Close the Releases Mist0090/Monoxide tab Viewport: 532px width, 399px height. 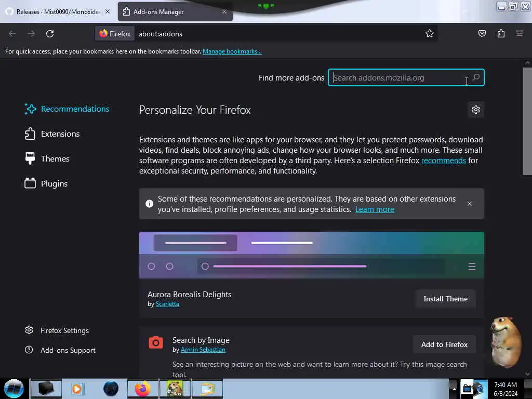tap(108, 11)
